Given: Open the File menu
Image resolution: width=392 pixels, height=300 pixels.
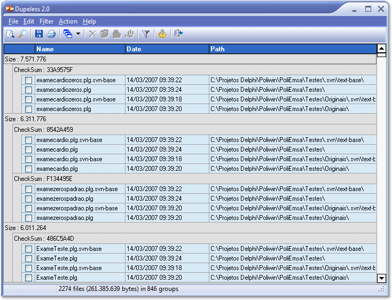Looking at the screenshot, I should coord(13,21).
